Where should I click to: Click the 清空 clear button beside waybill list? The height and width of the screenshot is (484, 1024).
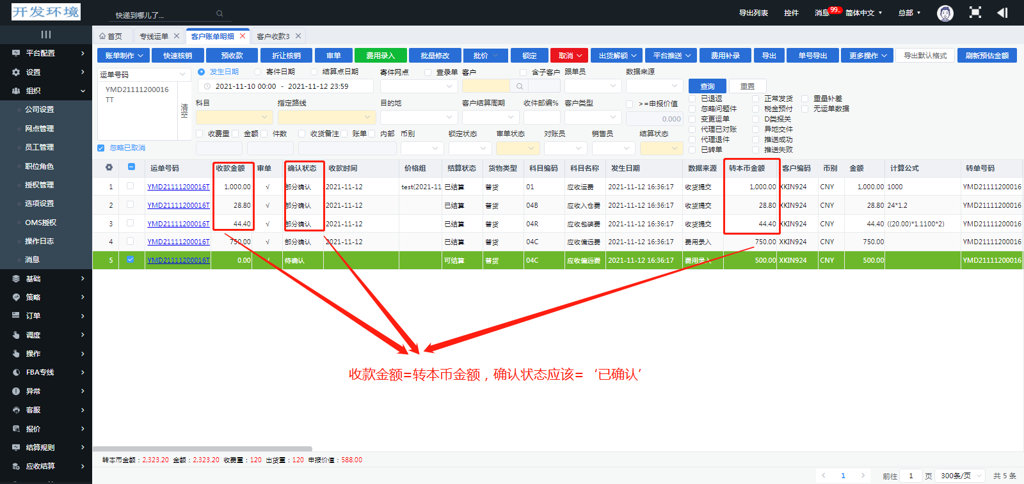(x=184, y=111)
